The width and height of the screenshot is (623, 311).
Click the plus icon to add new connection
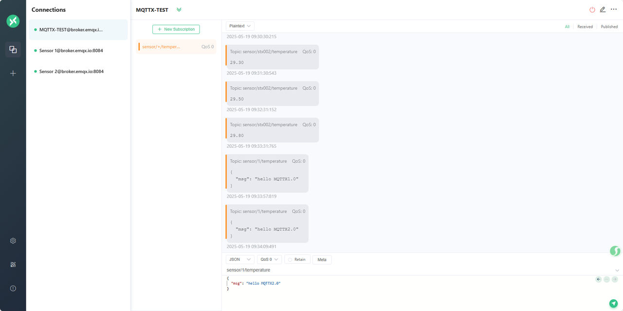click(13, 73)
